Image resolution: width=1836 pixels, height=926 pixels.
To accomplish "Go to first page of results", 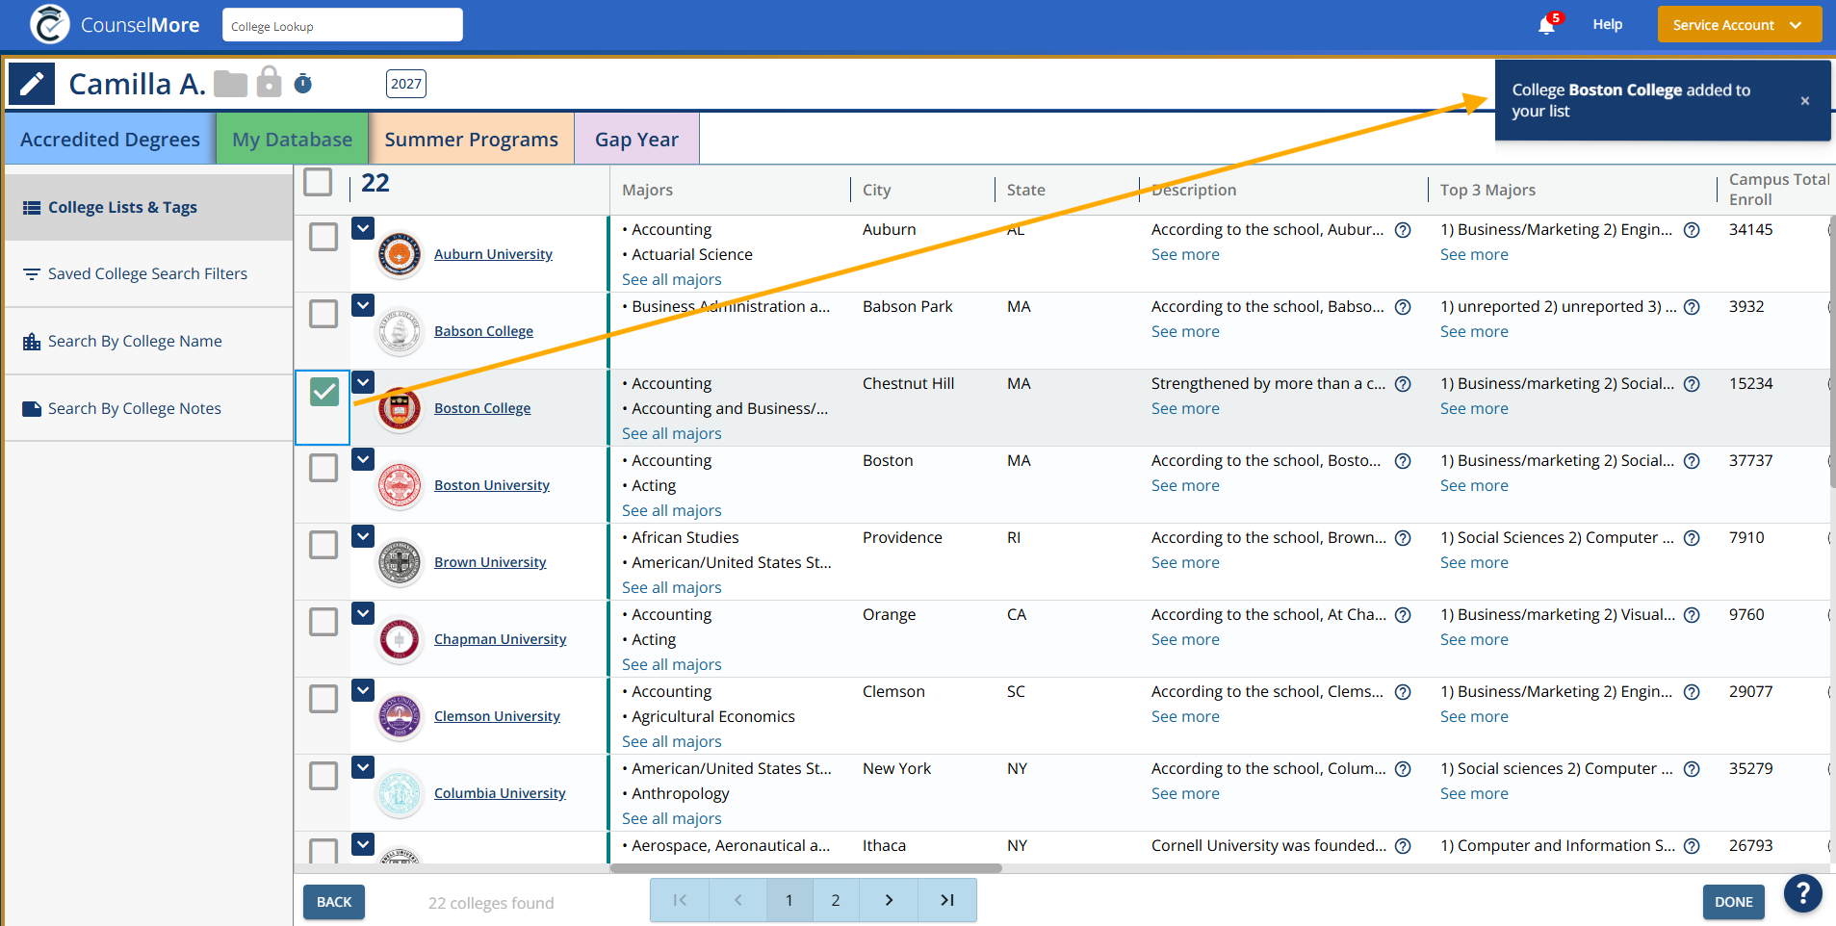I will coord(680,900).
